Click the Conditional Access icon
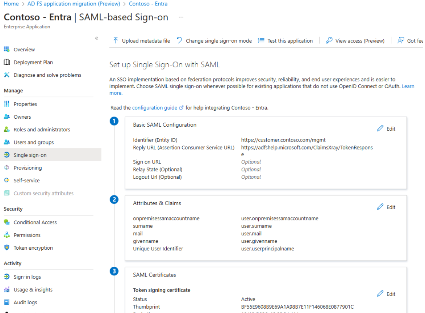 click(x=7, y=222)
